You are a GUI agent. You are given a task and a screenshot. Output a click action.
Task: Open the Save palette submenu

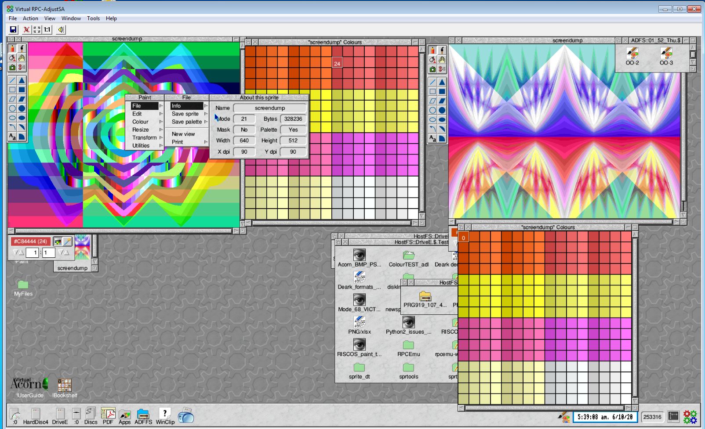[x=189, y=122]
